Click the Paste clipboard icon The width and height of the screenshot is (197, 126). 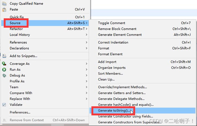[4, 10]
